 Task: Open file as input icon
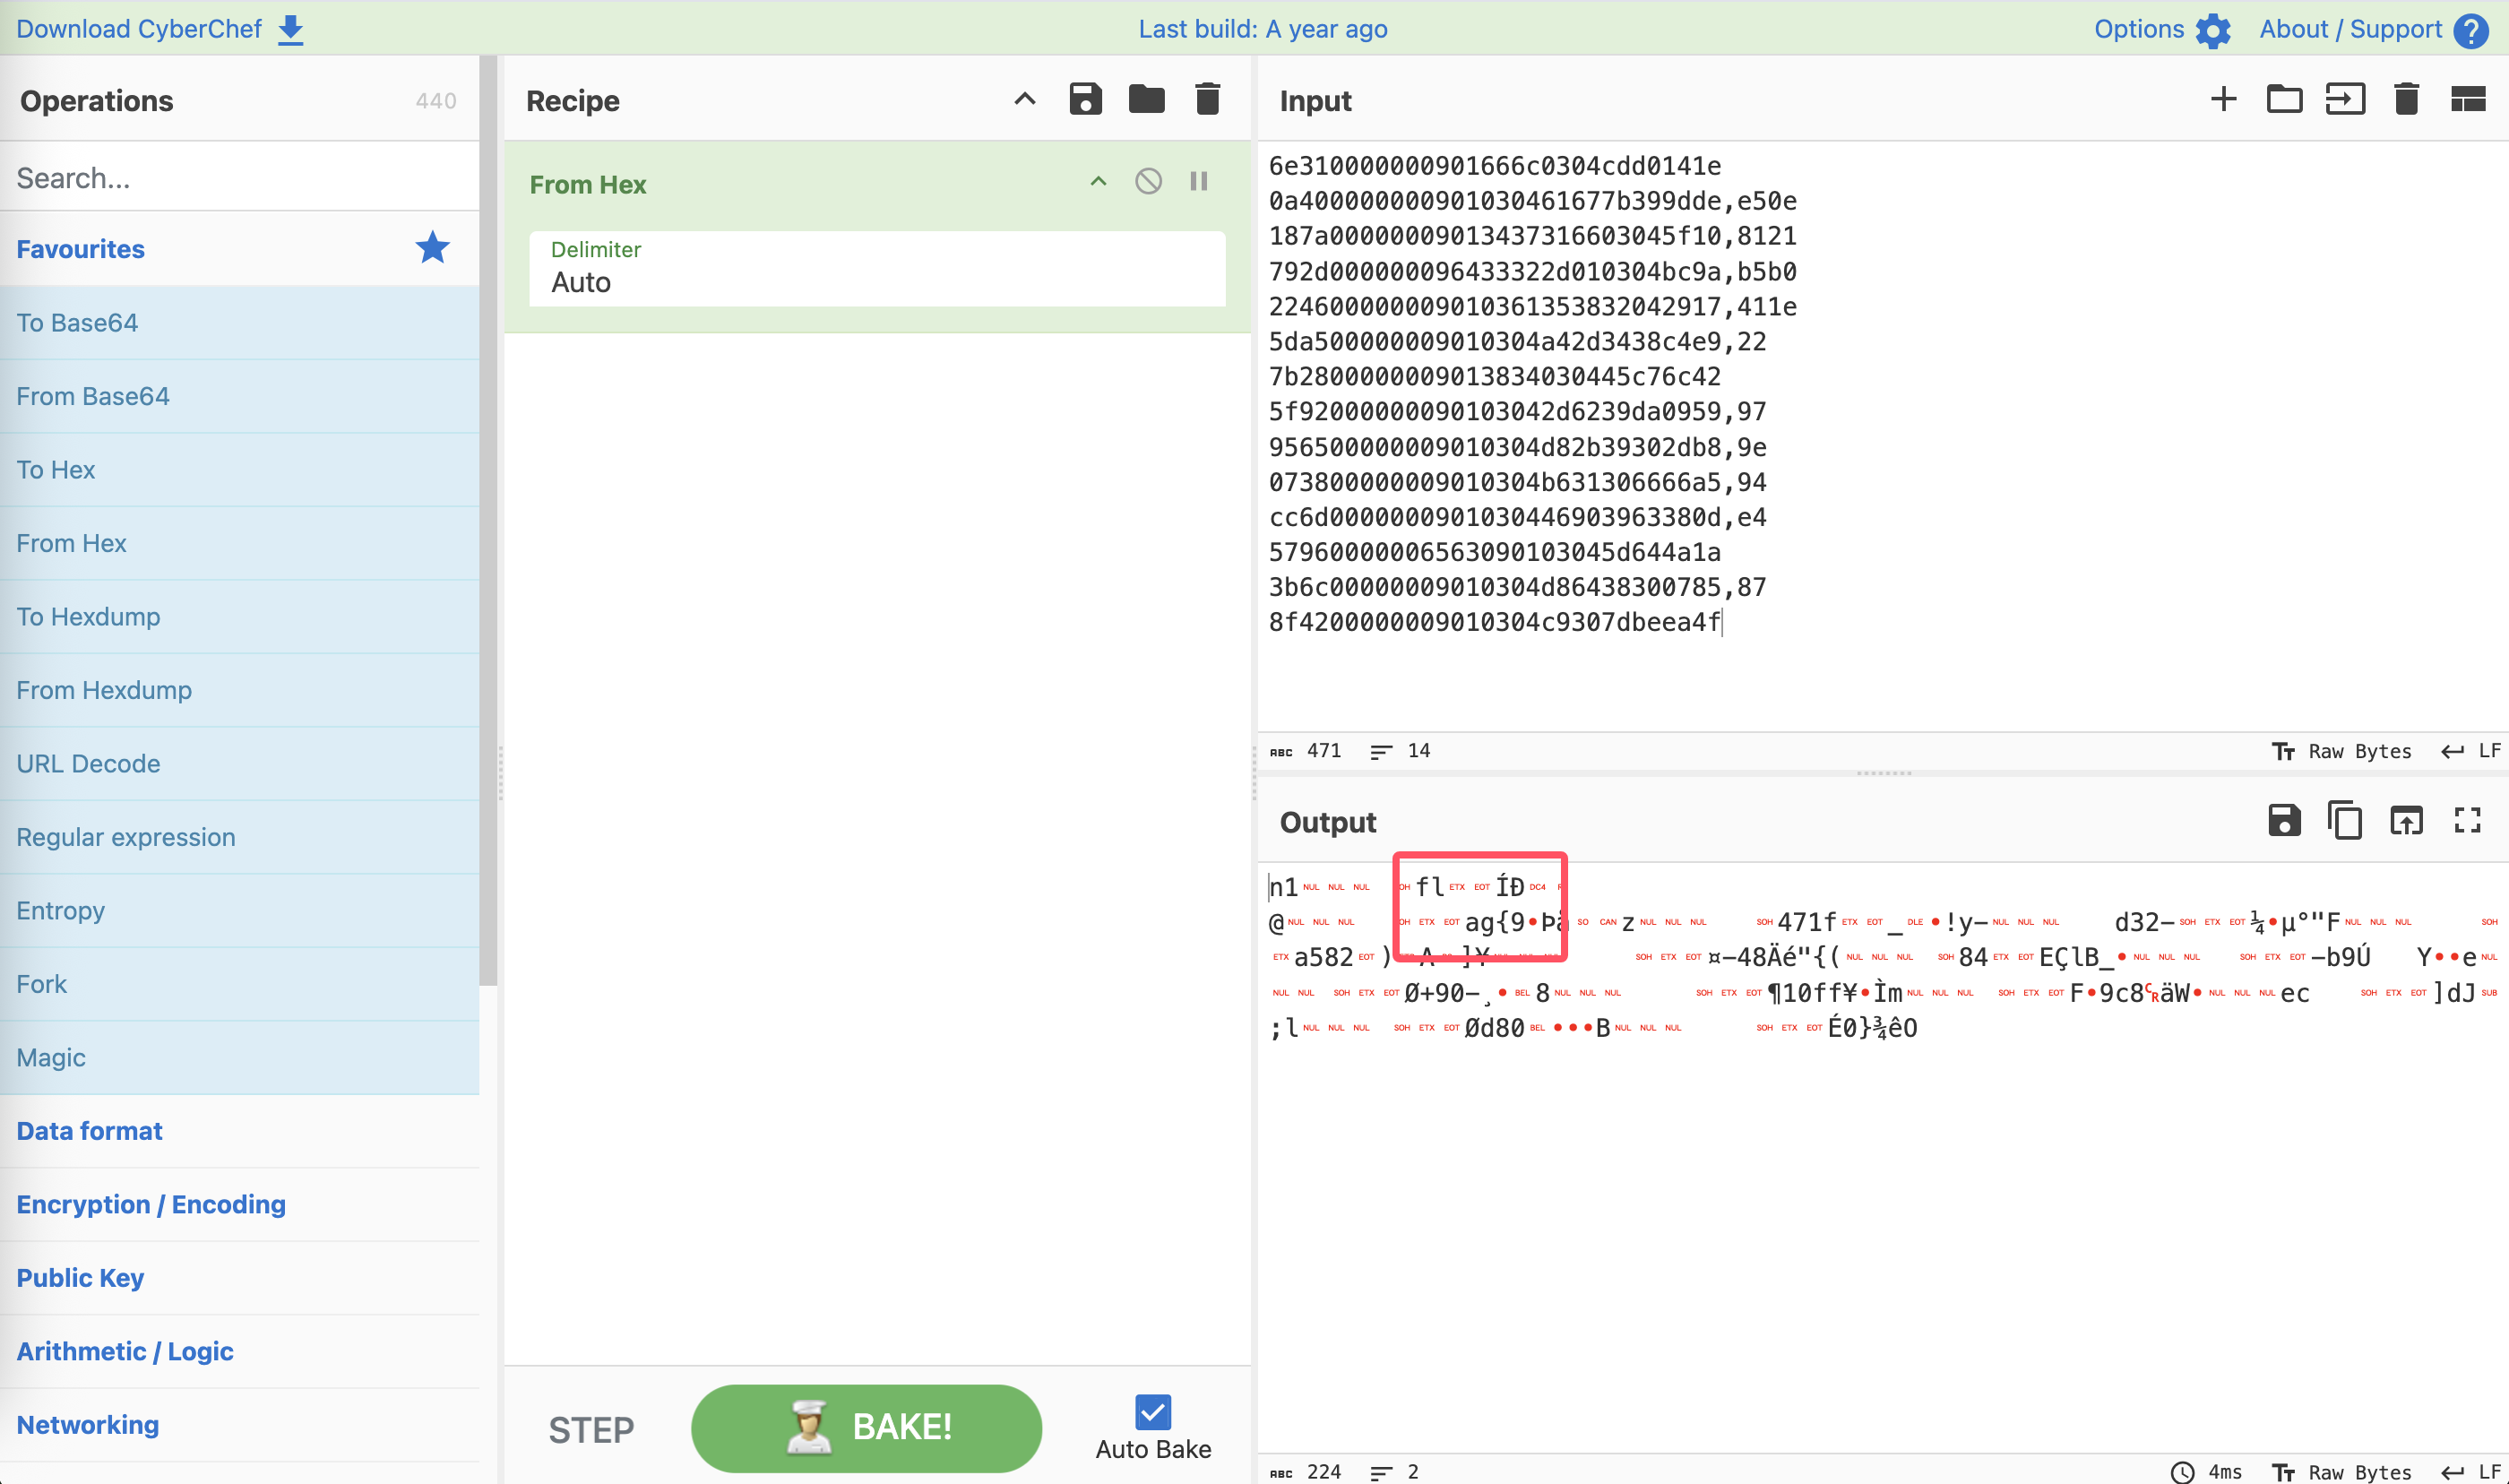(2346, 99)
